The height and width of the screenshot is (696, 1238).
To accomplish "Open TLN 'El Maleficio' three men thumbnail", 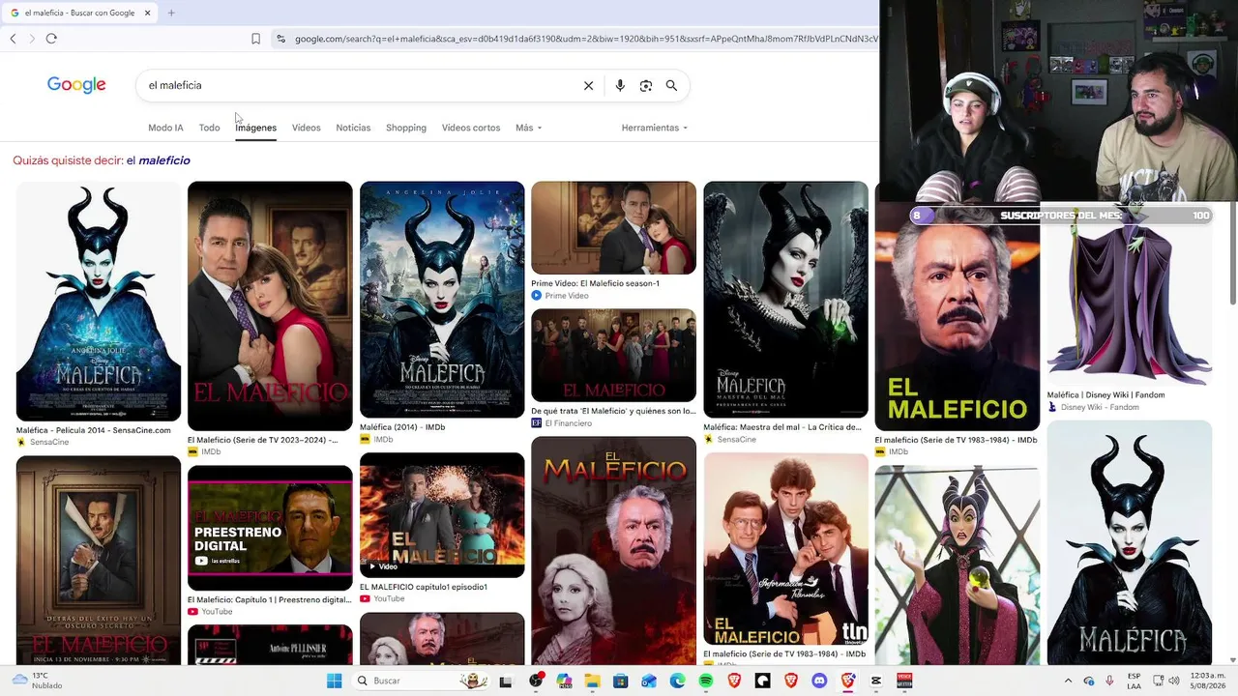I will point(785,549).
